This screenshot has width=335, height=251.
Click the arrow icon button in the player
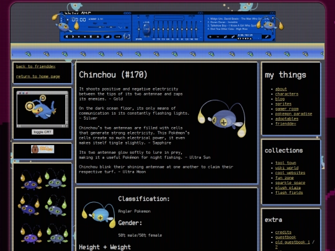click(118, 37)
